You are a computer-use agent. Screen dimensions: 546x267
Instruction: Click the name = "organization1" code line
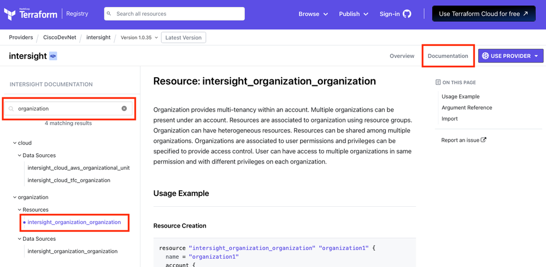click(x=202, y=257)
